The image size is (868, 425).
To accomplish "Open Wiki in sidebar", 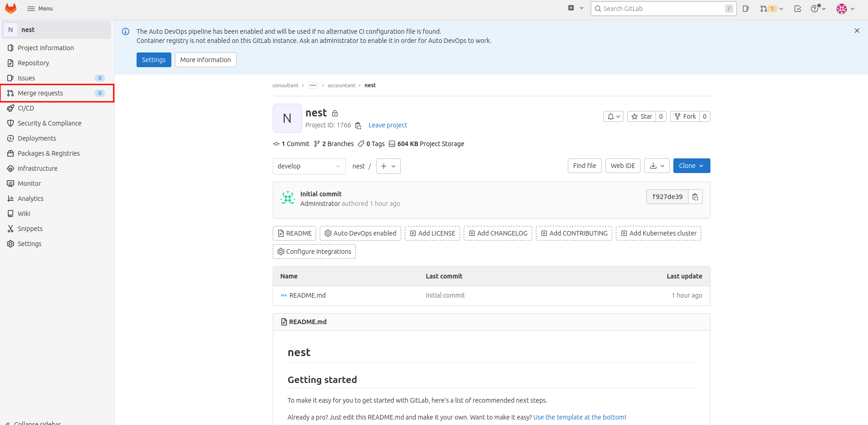I will 56,214.
